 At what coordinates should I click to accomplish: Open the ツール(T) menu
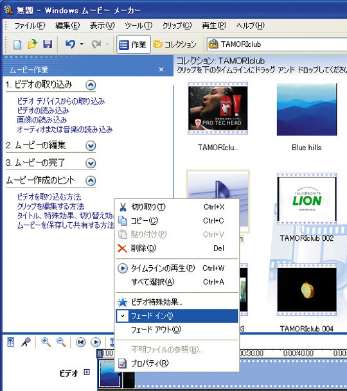click(138, 26)
